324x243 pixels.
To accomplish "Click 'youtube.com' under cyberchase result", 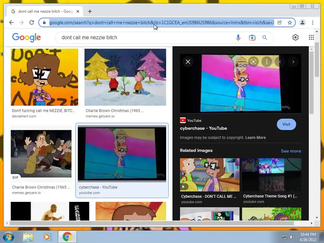I will tap(89, 193).
